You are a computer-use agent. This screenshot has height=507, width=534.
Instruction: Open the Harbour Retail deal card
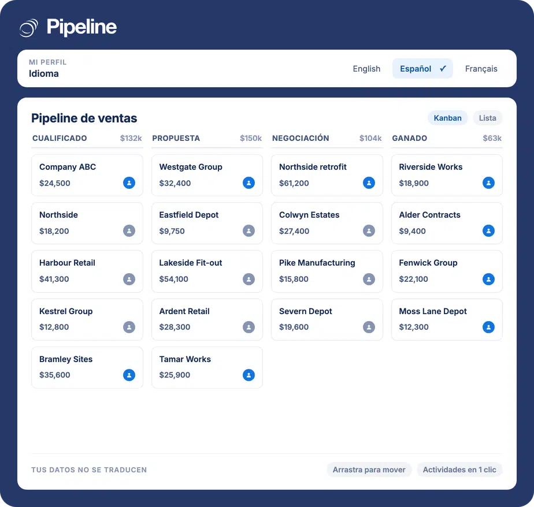[x=87, y=271]
